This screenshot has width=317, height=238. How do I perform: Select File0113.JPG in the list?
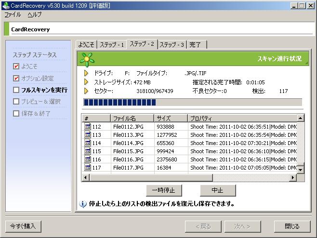(x=128, y=135)
